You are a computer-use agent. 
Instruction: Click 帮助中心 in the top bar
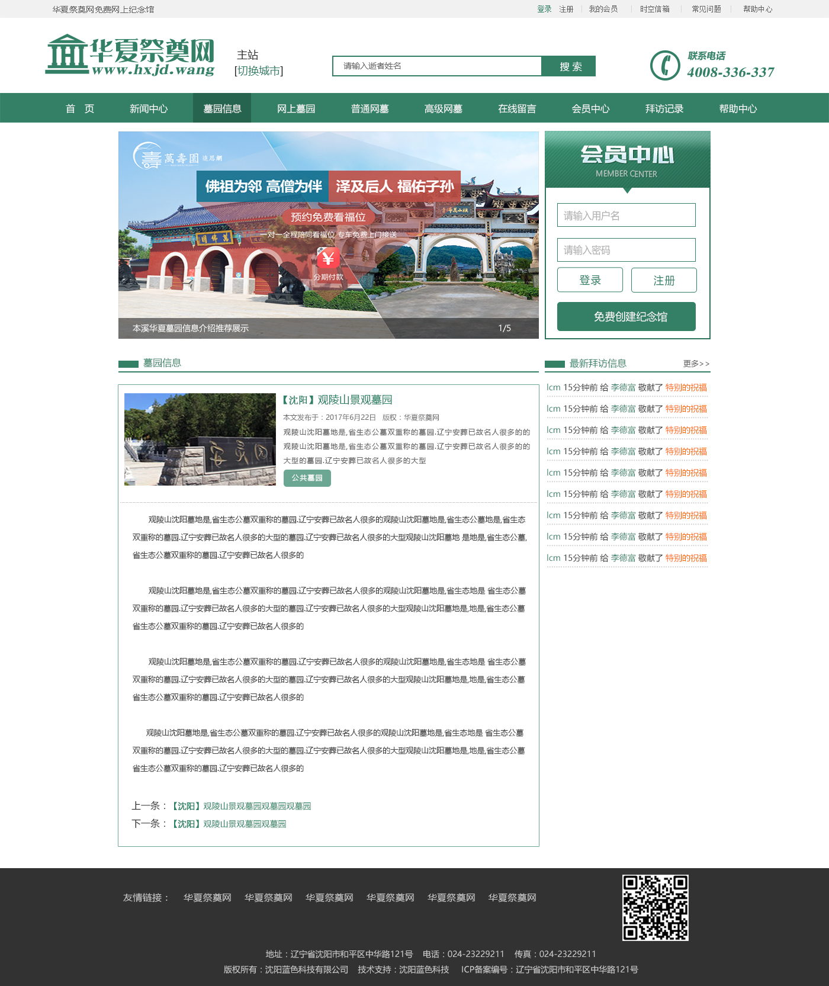click(x=757, y=9)
